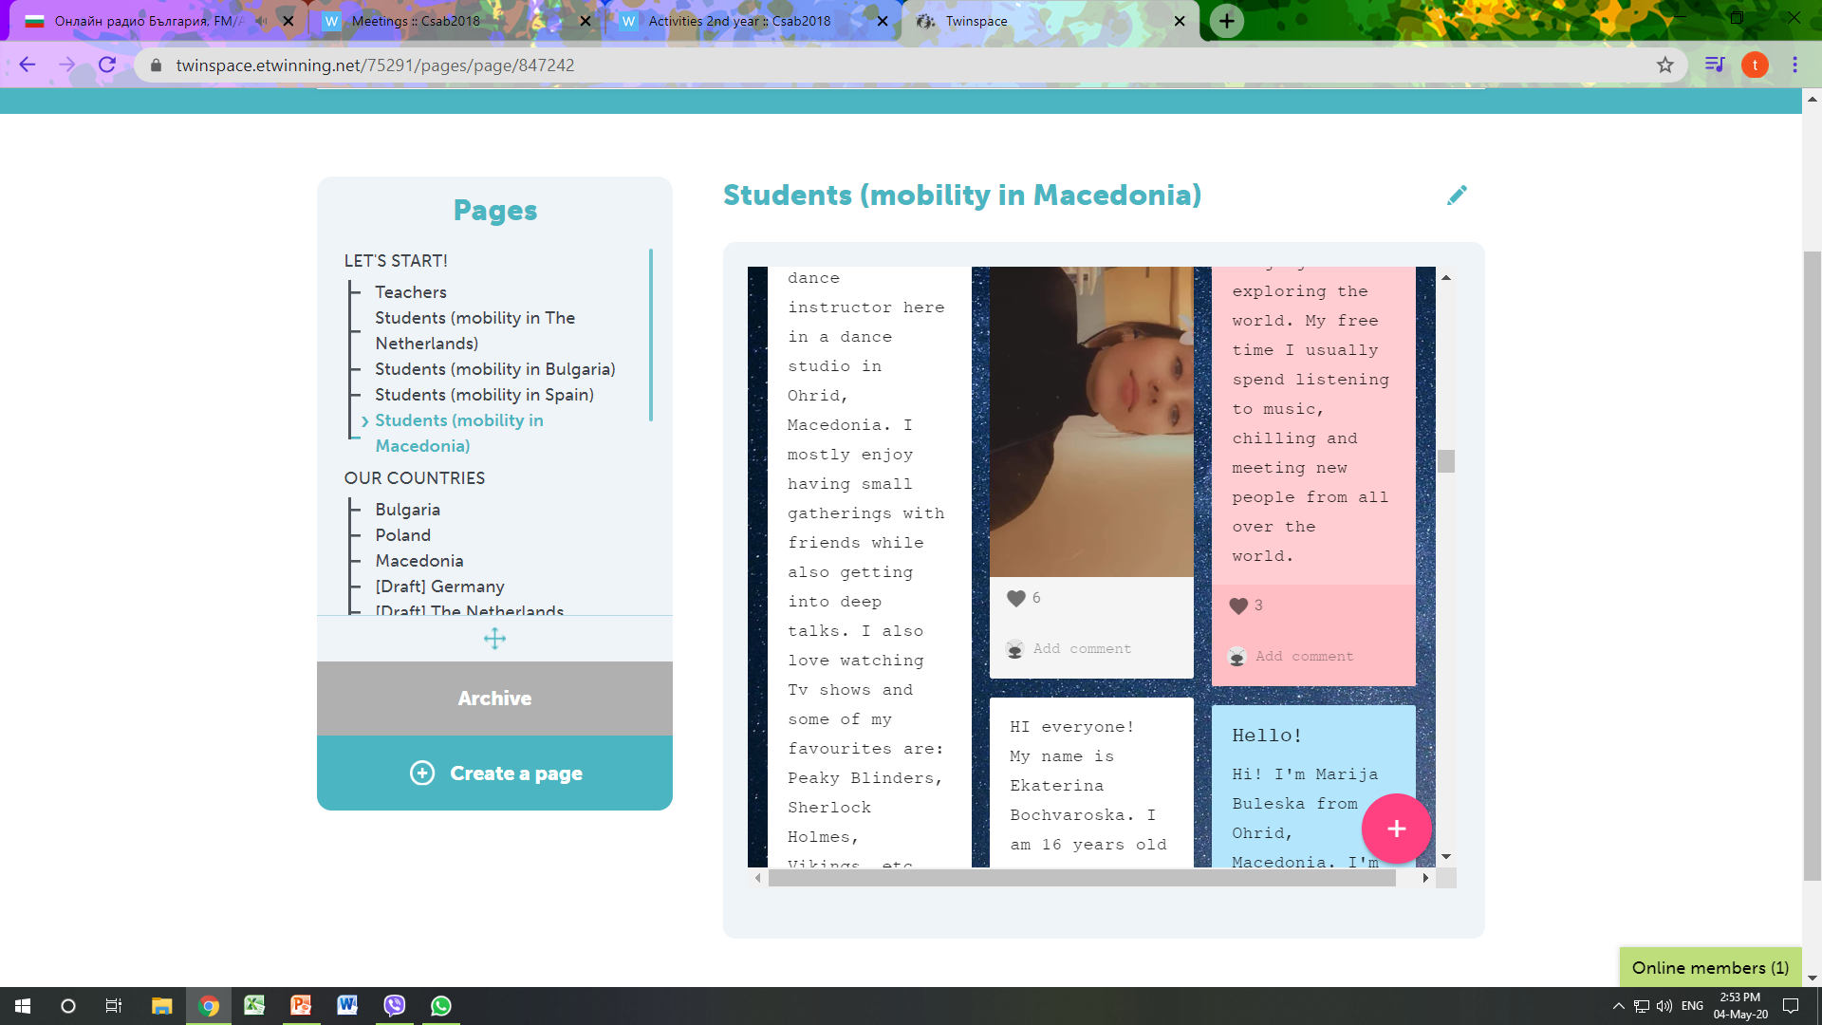
Task: Bookmark page with the star icon
Action: pos(1664,65)
